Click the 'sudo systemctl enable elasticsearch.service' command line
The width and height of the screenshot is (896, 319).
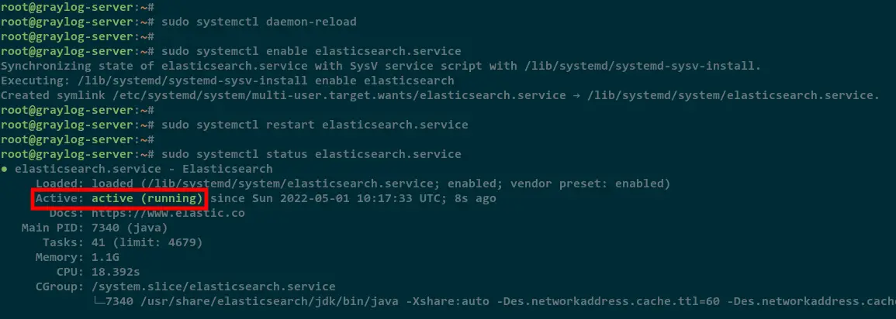click(x=311, y=51)
